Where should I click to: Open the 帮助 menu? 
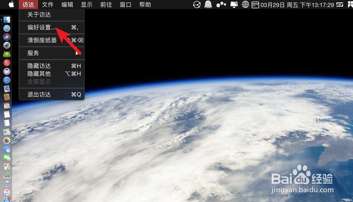(145, 5)
